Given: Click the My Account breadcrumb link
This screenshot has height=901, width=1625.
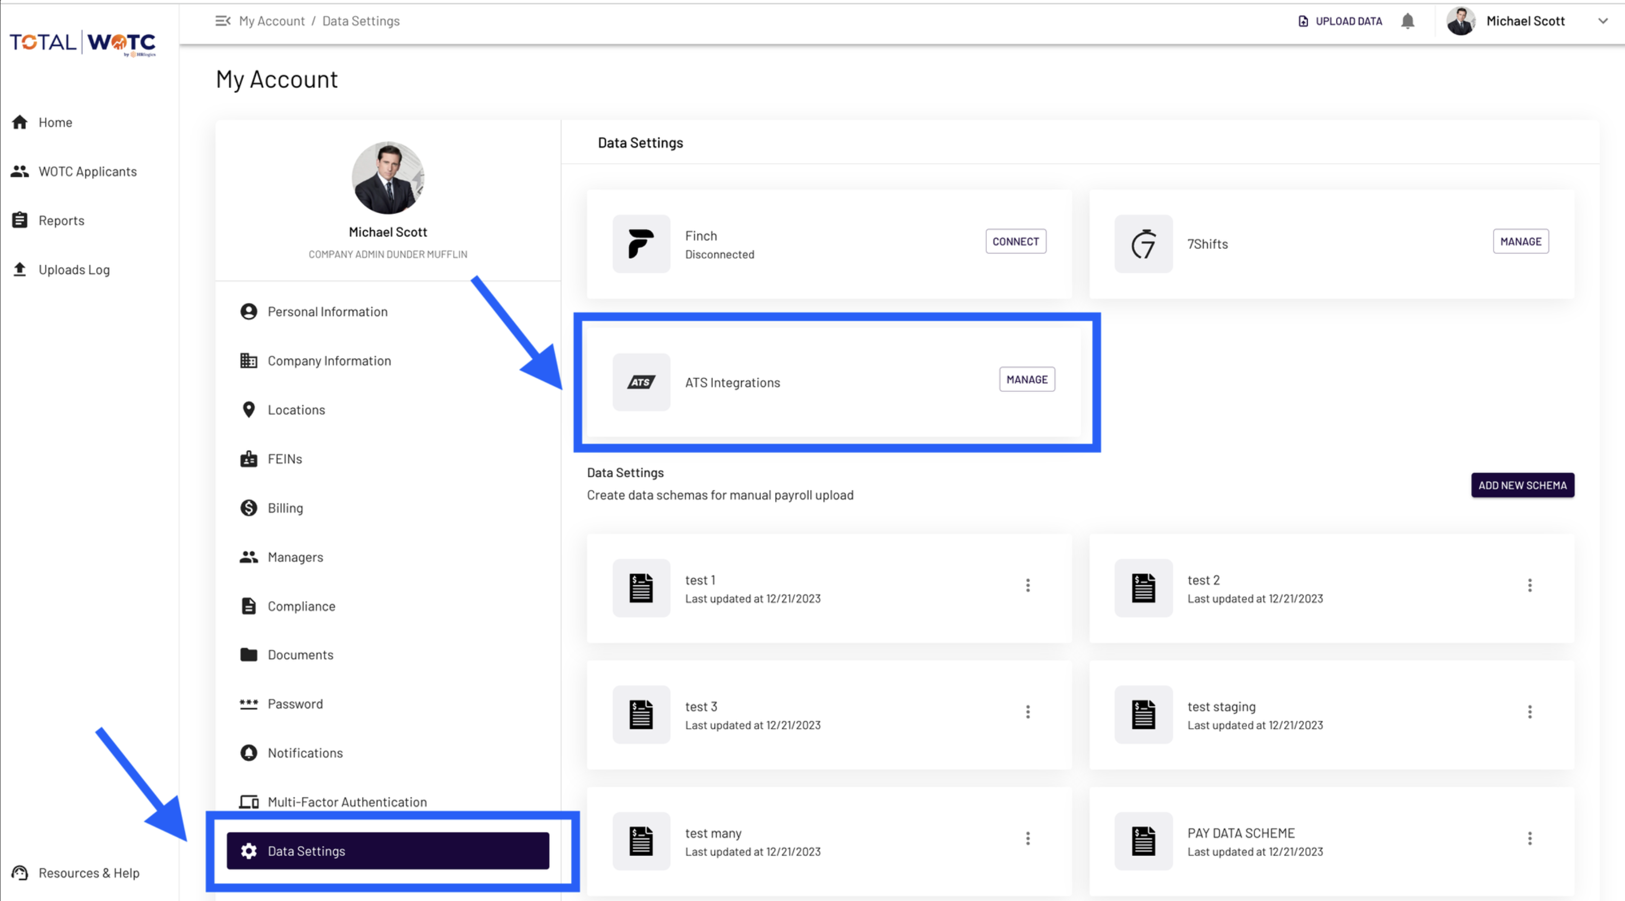Looking at the screenshot, I should pos(272,21).
